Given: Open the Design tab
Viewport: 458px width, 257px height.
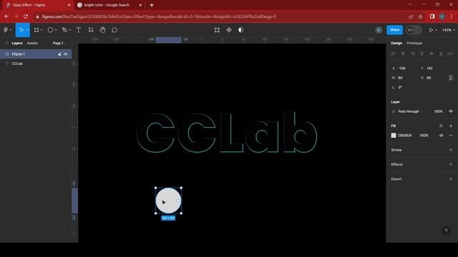Looking at the screenshot, I should pyautogui.click(x=396, y=43).
